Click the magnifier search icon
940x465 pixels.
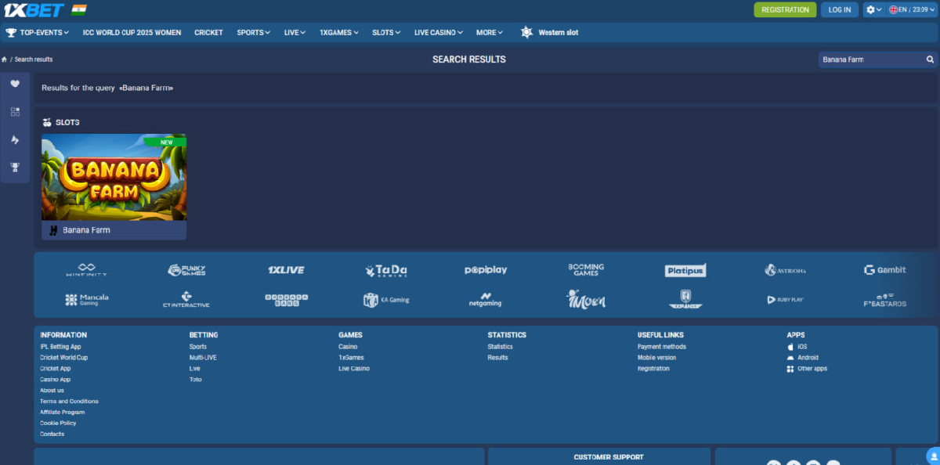tap(930, 59)
